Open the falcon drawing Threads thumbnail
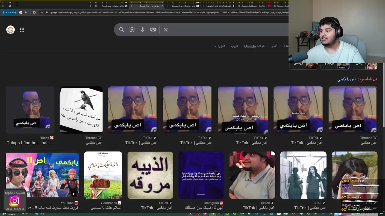The height and width of the screenshot is (216, 385). [x=81, y=110]
